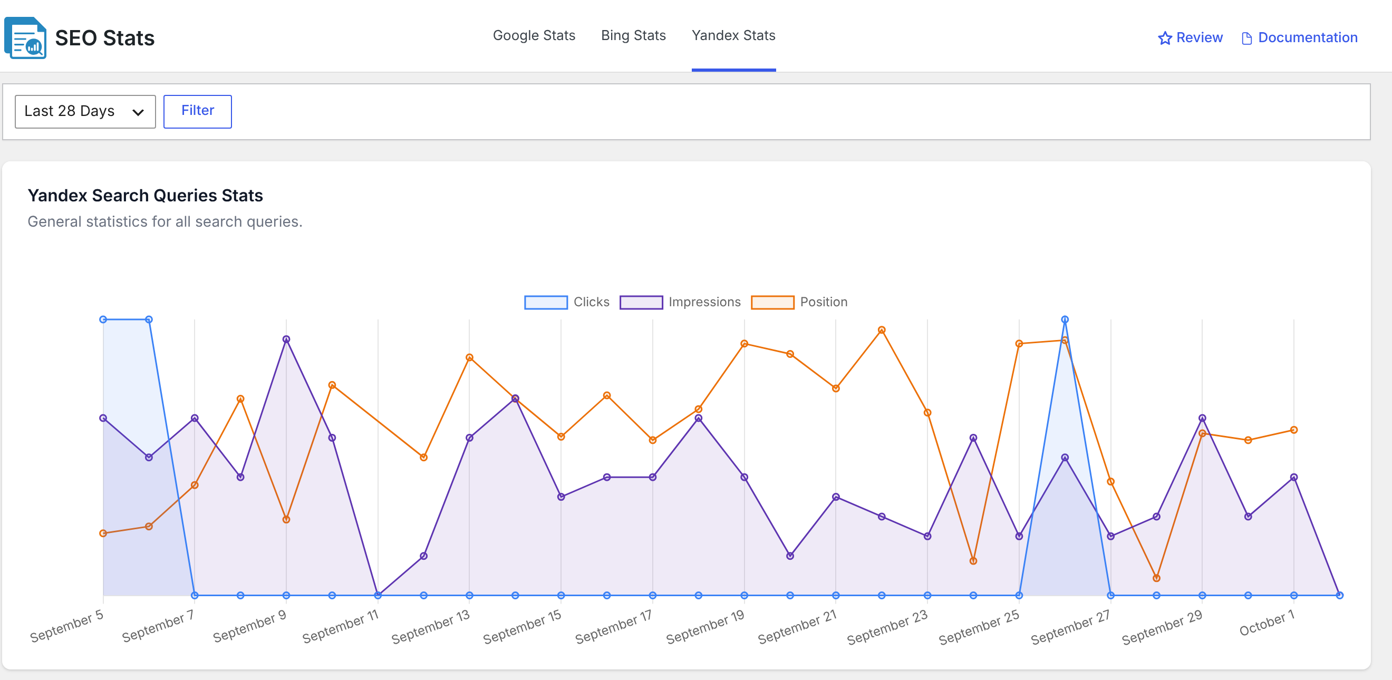Click the 'October 1' axis label
Image resolution: width=1392 pixels, height=680 pixels.
tap(1267, 623)
